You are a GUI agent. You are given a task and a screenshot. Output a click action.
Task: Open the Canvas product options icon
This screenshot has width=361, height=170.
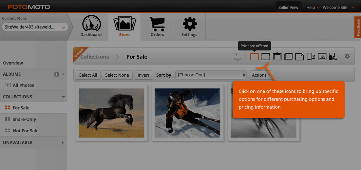pos(266,57)
